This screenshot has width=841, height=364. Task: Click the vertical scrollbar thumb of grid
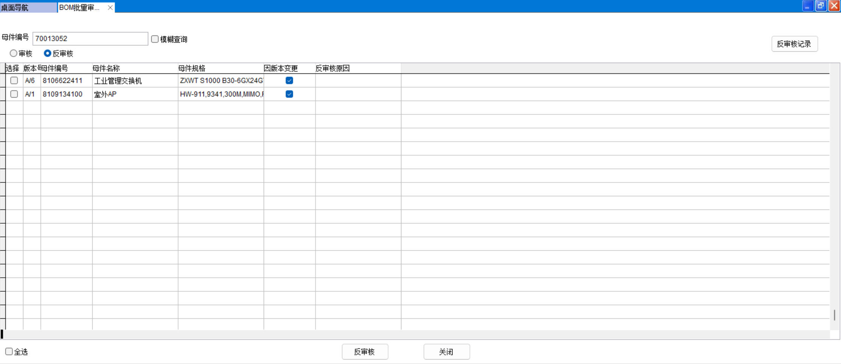click(834, 315)
